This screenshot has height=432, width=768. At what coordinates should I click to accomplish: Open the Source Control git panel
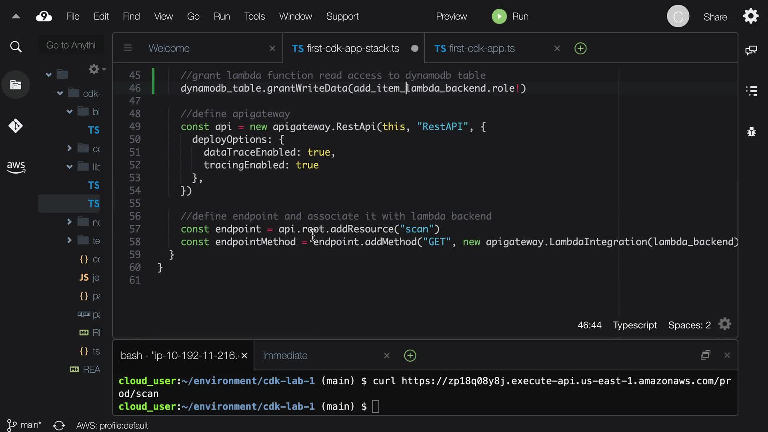[16, 126]
